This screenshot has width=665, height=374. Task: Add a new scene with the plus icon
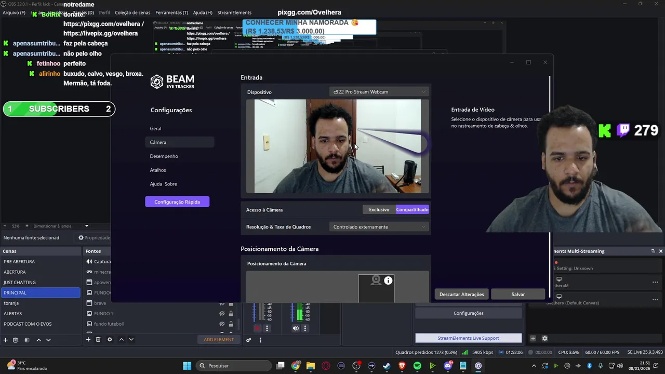click(6, 340)
